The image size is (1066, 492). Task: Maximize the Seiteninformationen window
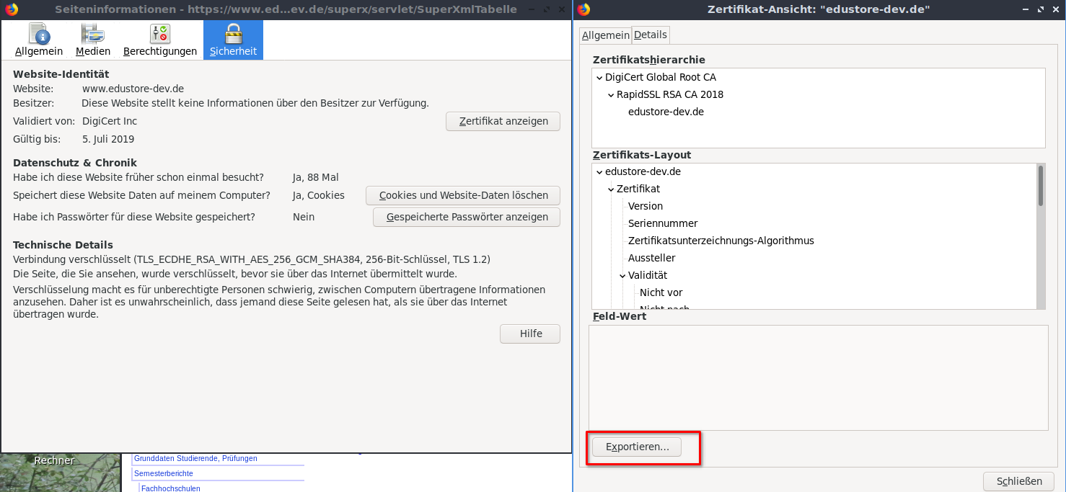click(546, 9)
